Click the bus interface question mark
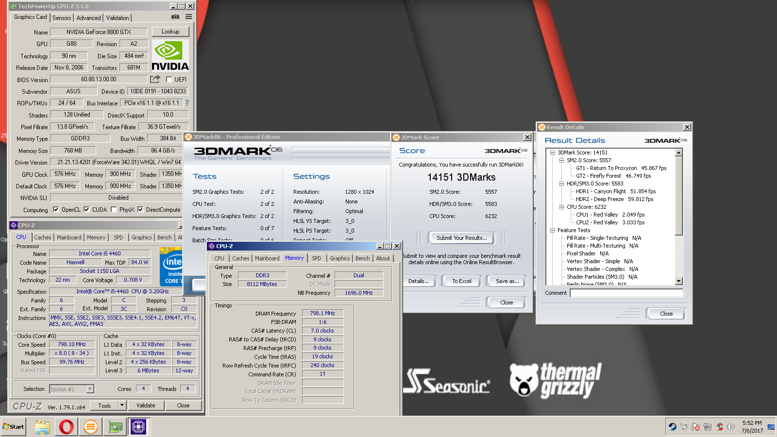This screenshot has height=437, width=777. click(x=186, y=103)
